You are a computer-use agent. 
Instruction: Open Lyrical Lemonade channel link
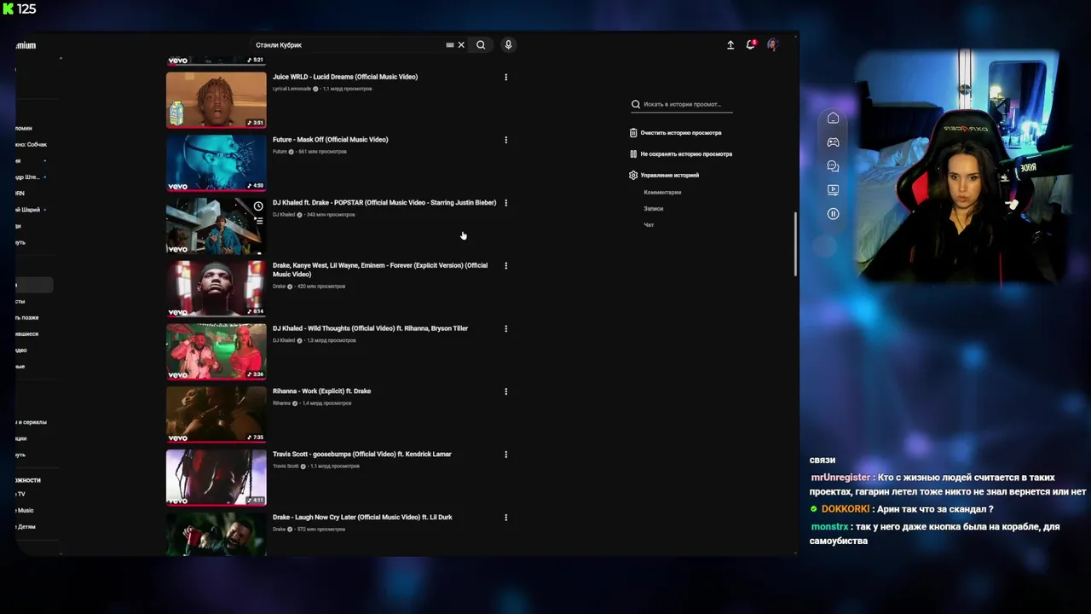tap(292, 89)
